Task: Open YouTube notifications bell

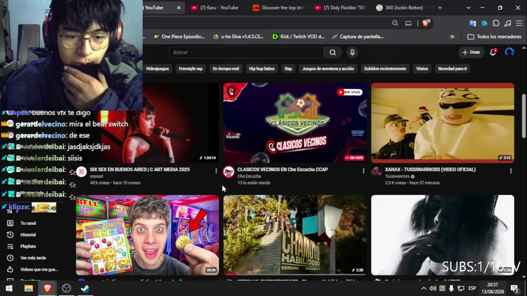Action: [x=493, y=52]
